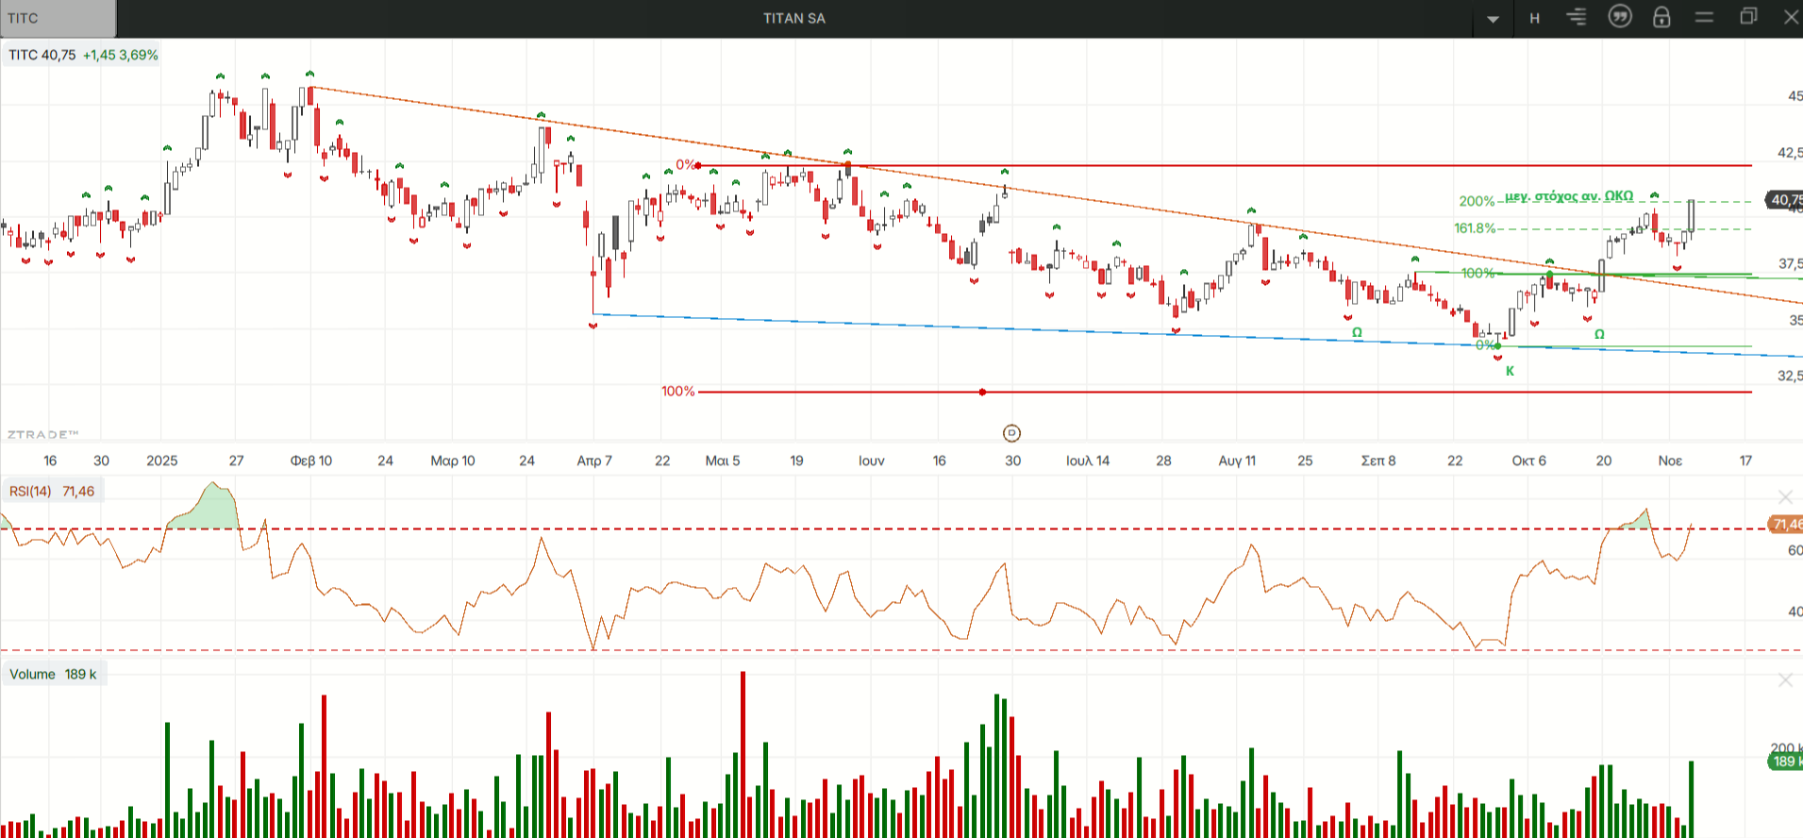Image resolution: width=1803 pixels, height=838 pixels.
Task: Select the red 0% Fibonacci anchor point
Action: [698, 165]
